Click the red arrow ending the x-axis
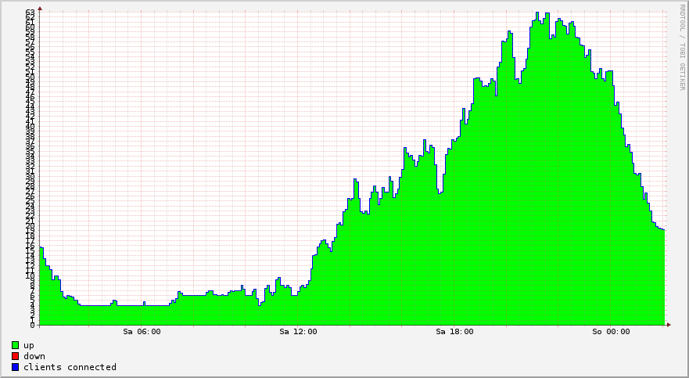Viewport: 689px width, 378px height. [x=669, y=324]
